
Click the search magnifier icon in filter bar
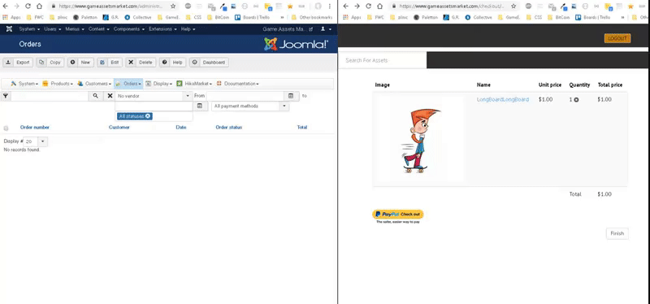pyautogui.click(x=96, y=96)
